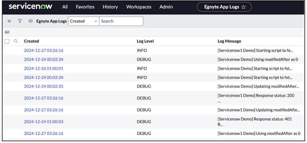Open the 00:02:34 record with INFO level
This screenshot has height=143, width=307.
coord(44,77)
